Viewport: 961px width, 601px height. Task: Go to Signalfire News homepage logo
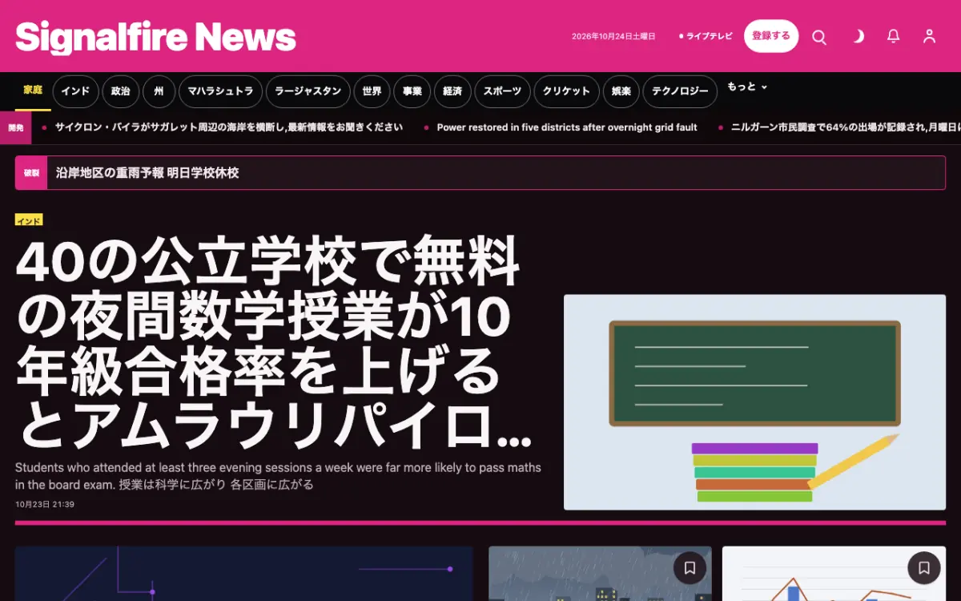click(x=155, y=37)
